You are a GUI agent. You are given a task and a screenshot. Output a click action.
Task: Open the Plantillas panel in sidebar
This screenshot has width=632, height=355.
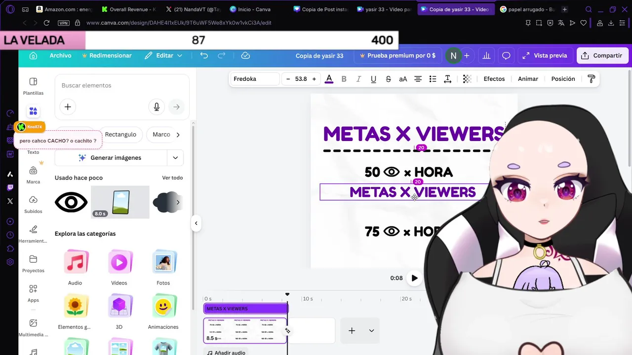33,86
